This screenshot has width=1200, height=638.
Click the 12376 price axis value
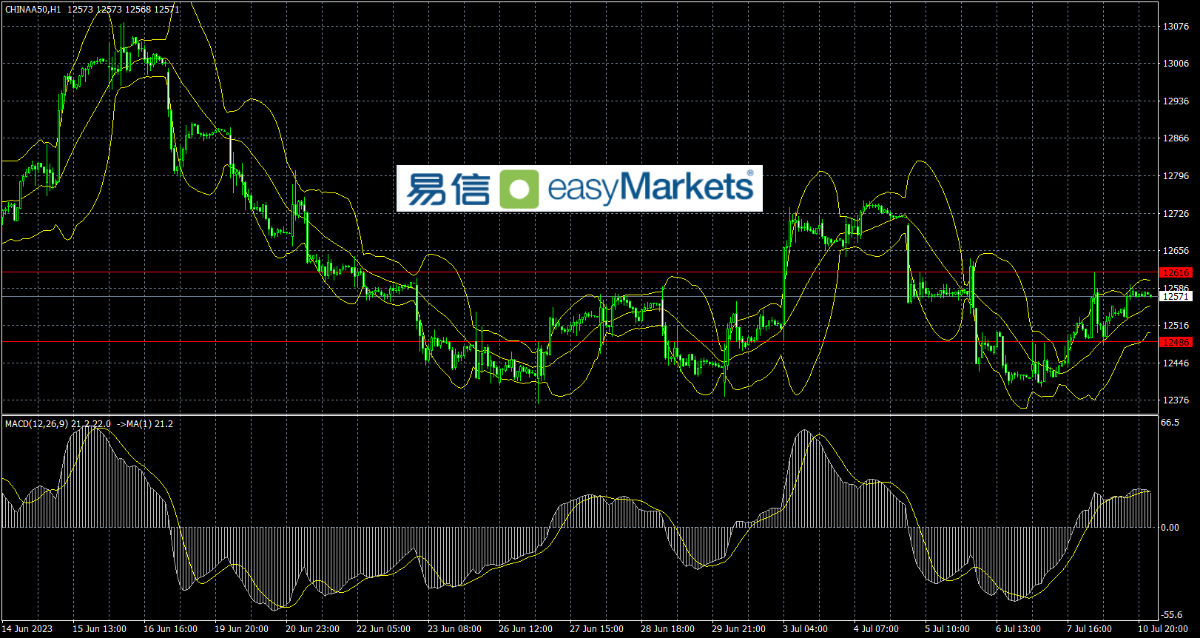[1176, 400]
